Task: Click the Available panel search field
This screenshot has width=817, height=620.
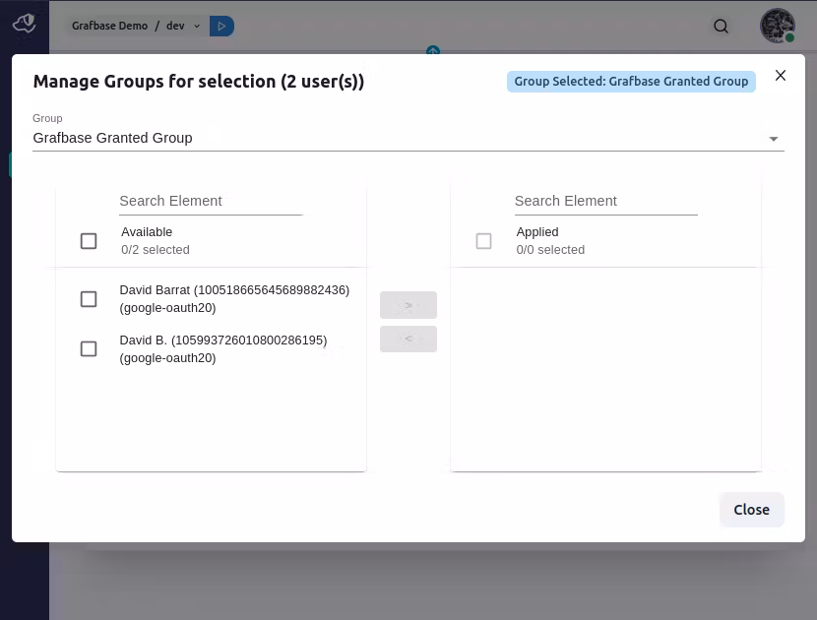Action: click(x=211, y=201)
